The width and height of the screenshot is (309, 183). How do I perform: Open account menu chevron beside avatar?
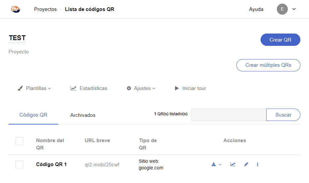[294, 9]
